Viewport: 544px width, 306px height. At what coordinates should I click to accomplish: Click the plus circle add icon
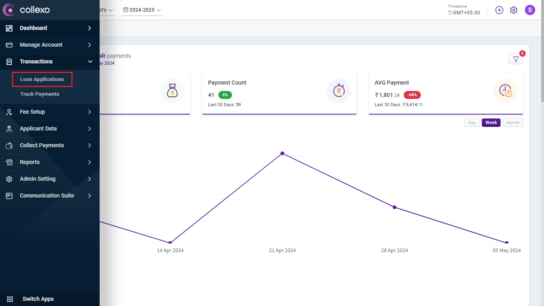click(x=499, y=10)
